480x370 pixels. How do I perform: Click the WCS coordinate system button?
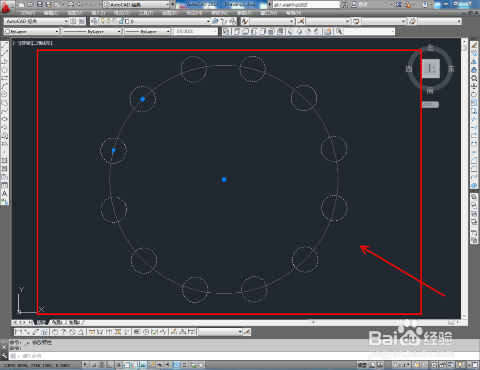tap(430, 104)
